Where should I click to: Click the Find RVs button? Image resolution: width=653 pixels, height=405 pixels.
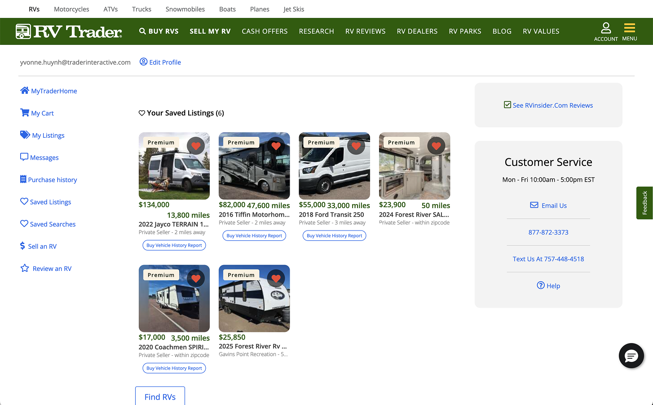160,396
